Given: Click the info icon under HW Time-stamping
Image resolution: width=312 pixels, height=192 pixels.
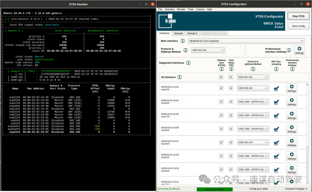Looking at the screenshot, I should click(x=276, y=69).
